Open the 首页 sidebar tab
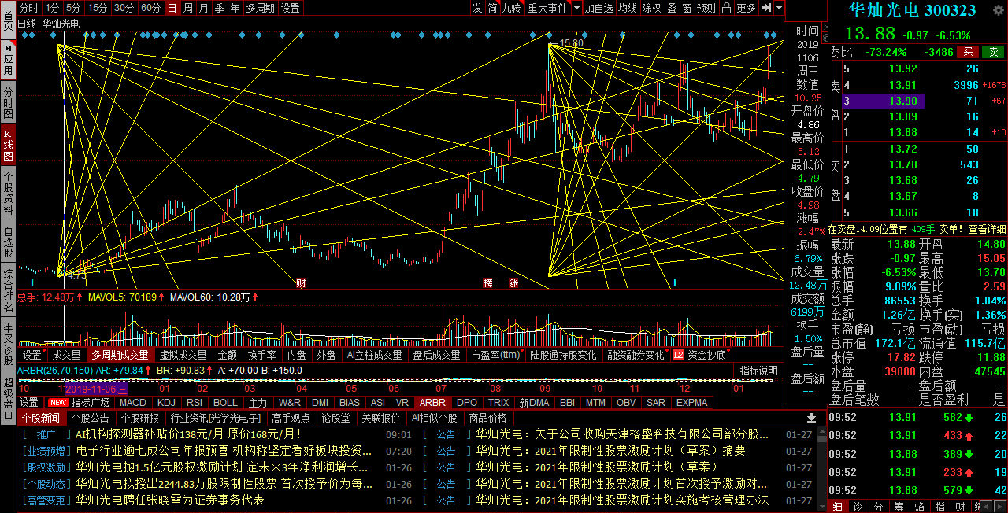Image resolution: width=1008 pixels, height=513 pixels. 8,19
